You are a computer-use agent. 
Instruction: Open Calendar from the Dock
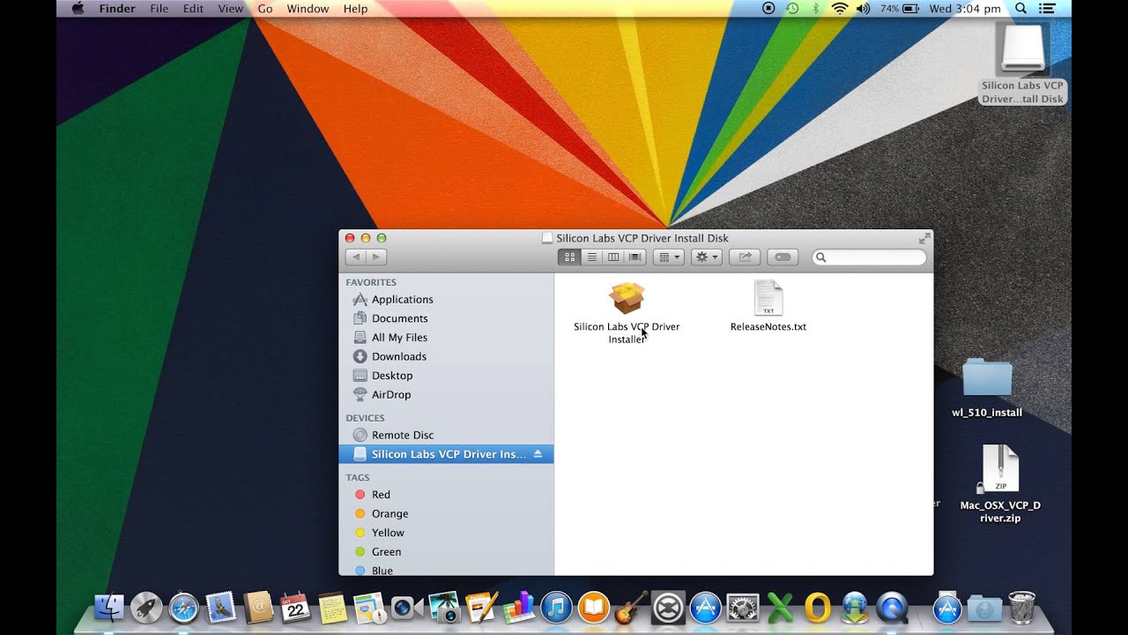[295, 608]
